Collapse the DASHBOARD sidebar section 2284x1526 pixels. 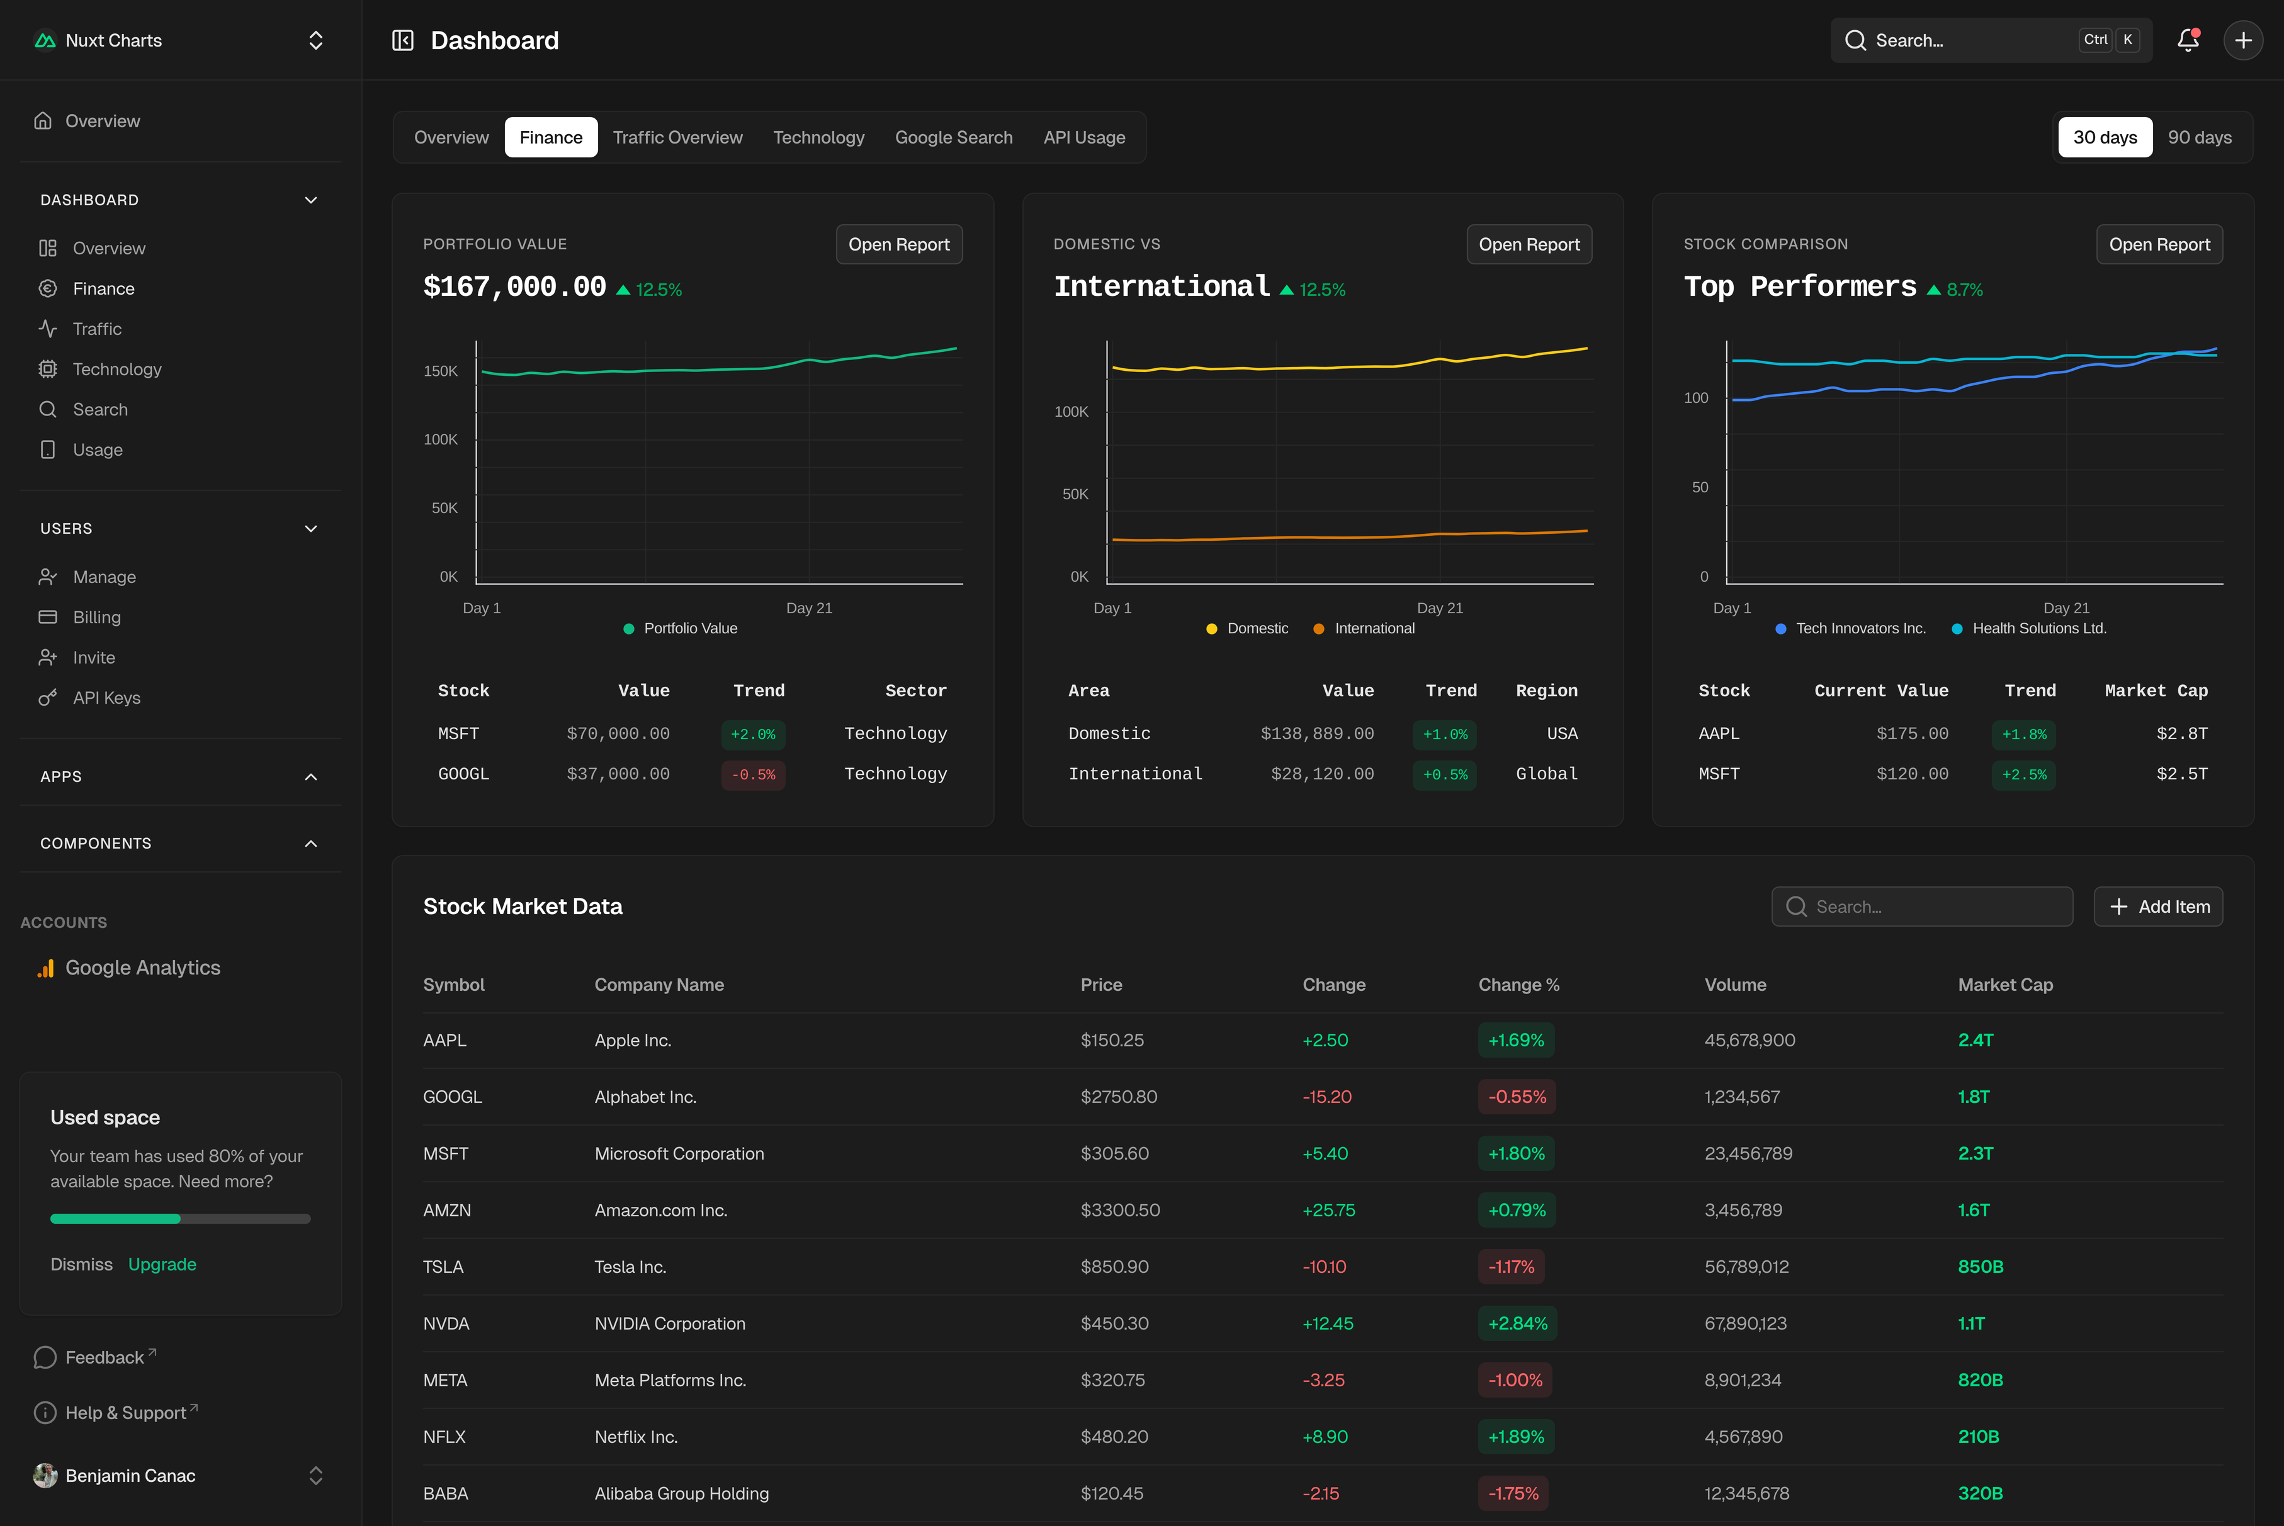tap(310, 200)
